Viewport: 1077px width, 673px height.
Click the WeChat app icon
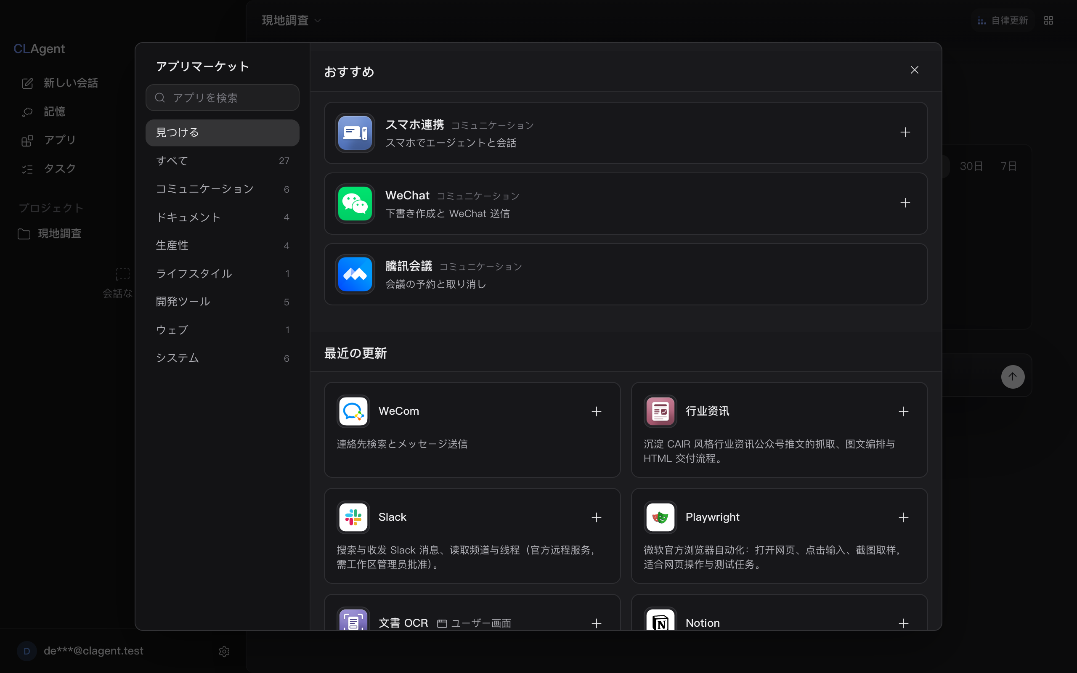pos(355,204)
